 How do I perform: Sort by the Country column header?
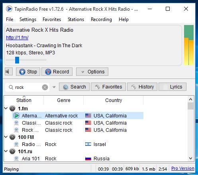114,100
